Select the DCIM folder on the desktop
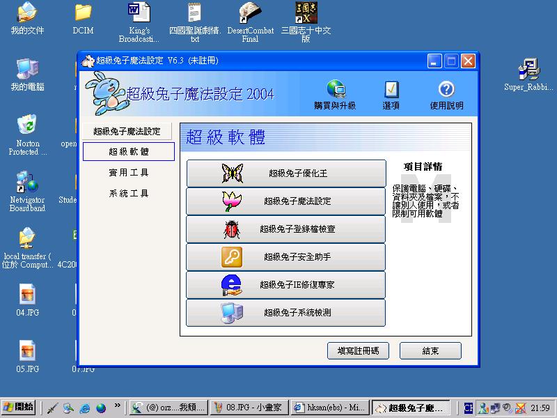Screen dimensions: 557x418 click(83, 19)
